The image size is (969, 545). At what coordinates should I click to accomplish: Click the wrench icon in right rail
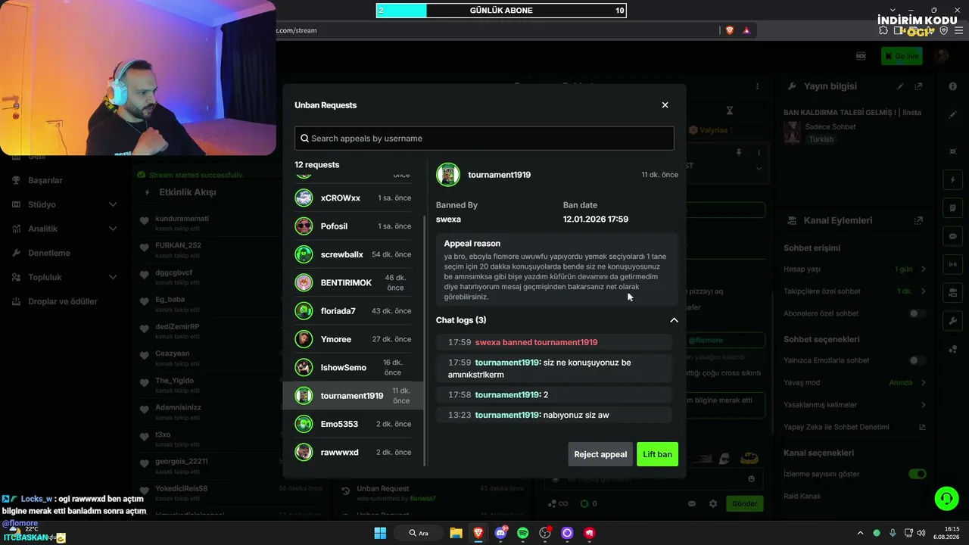(x=953, y=321)
